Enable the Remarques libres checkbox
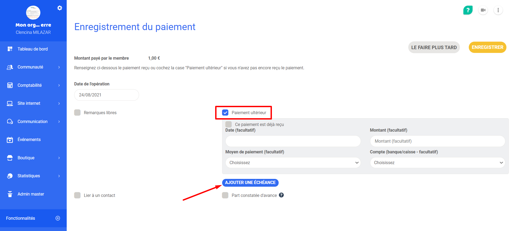This screenshot has height=231, width=511. pos(77,113)
